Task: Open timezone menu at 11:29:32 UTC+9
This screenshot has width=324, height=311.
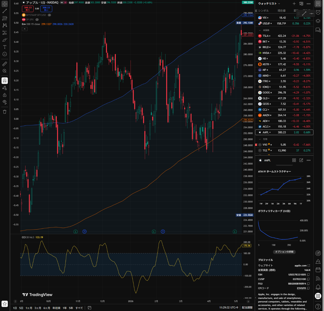Action: tap(229, 308)
